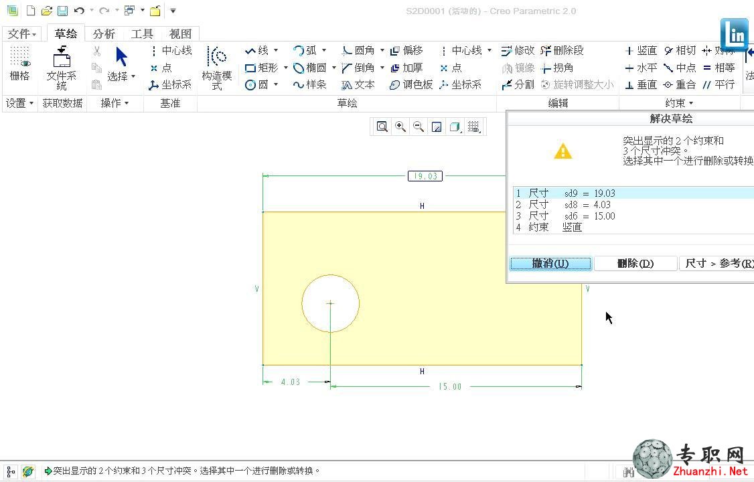Switch to the 视图 tab
The height and width of the screenshot is (482, 754).
coord(180,33)
